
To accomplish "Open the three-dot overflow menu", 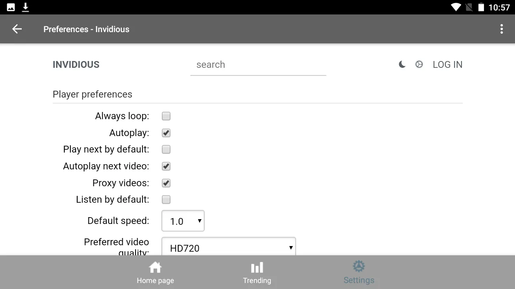I will (501, 29).
